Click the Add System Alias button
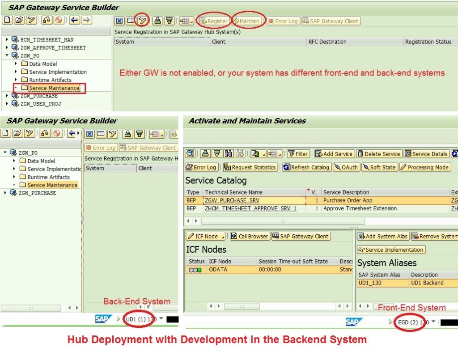This screenshot has height=352, width=458. point(383,236)
